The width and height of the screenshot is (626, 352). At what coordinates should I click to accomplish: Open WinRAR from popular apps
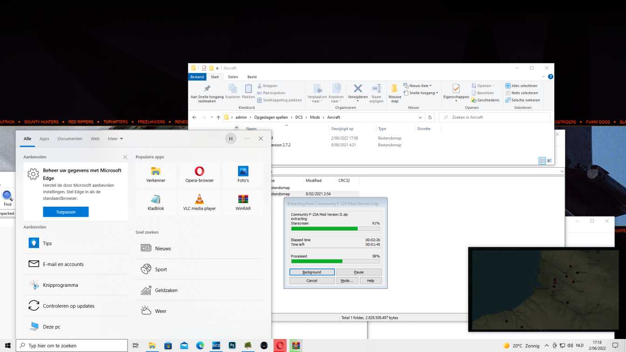pyautogui.click(x=243, y=203)
